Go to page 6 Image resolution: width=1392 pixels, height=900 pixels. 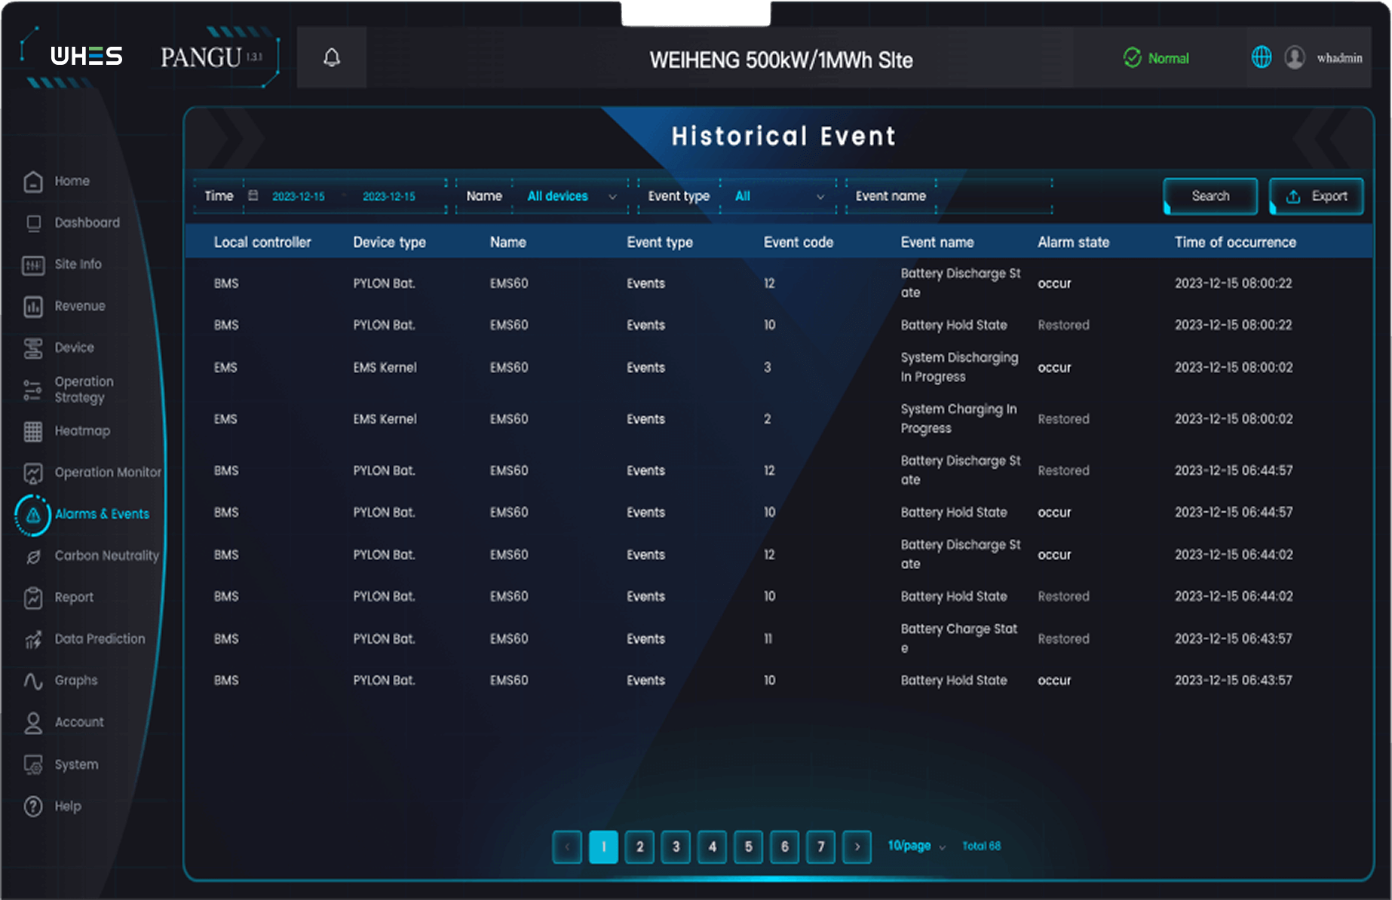click(x=784, y=846)
